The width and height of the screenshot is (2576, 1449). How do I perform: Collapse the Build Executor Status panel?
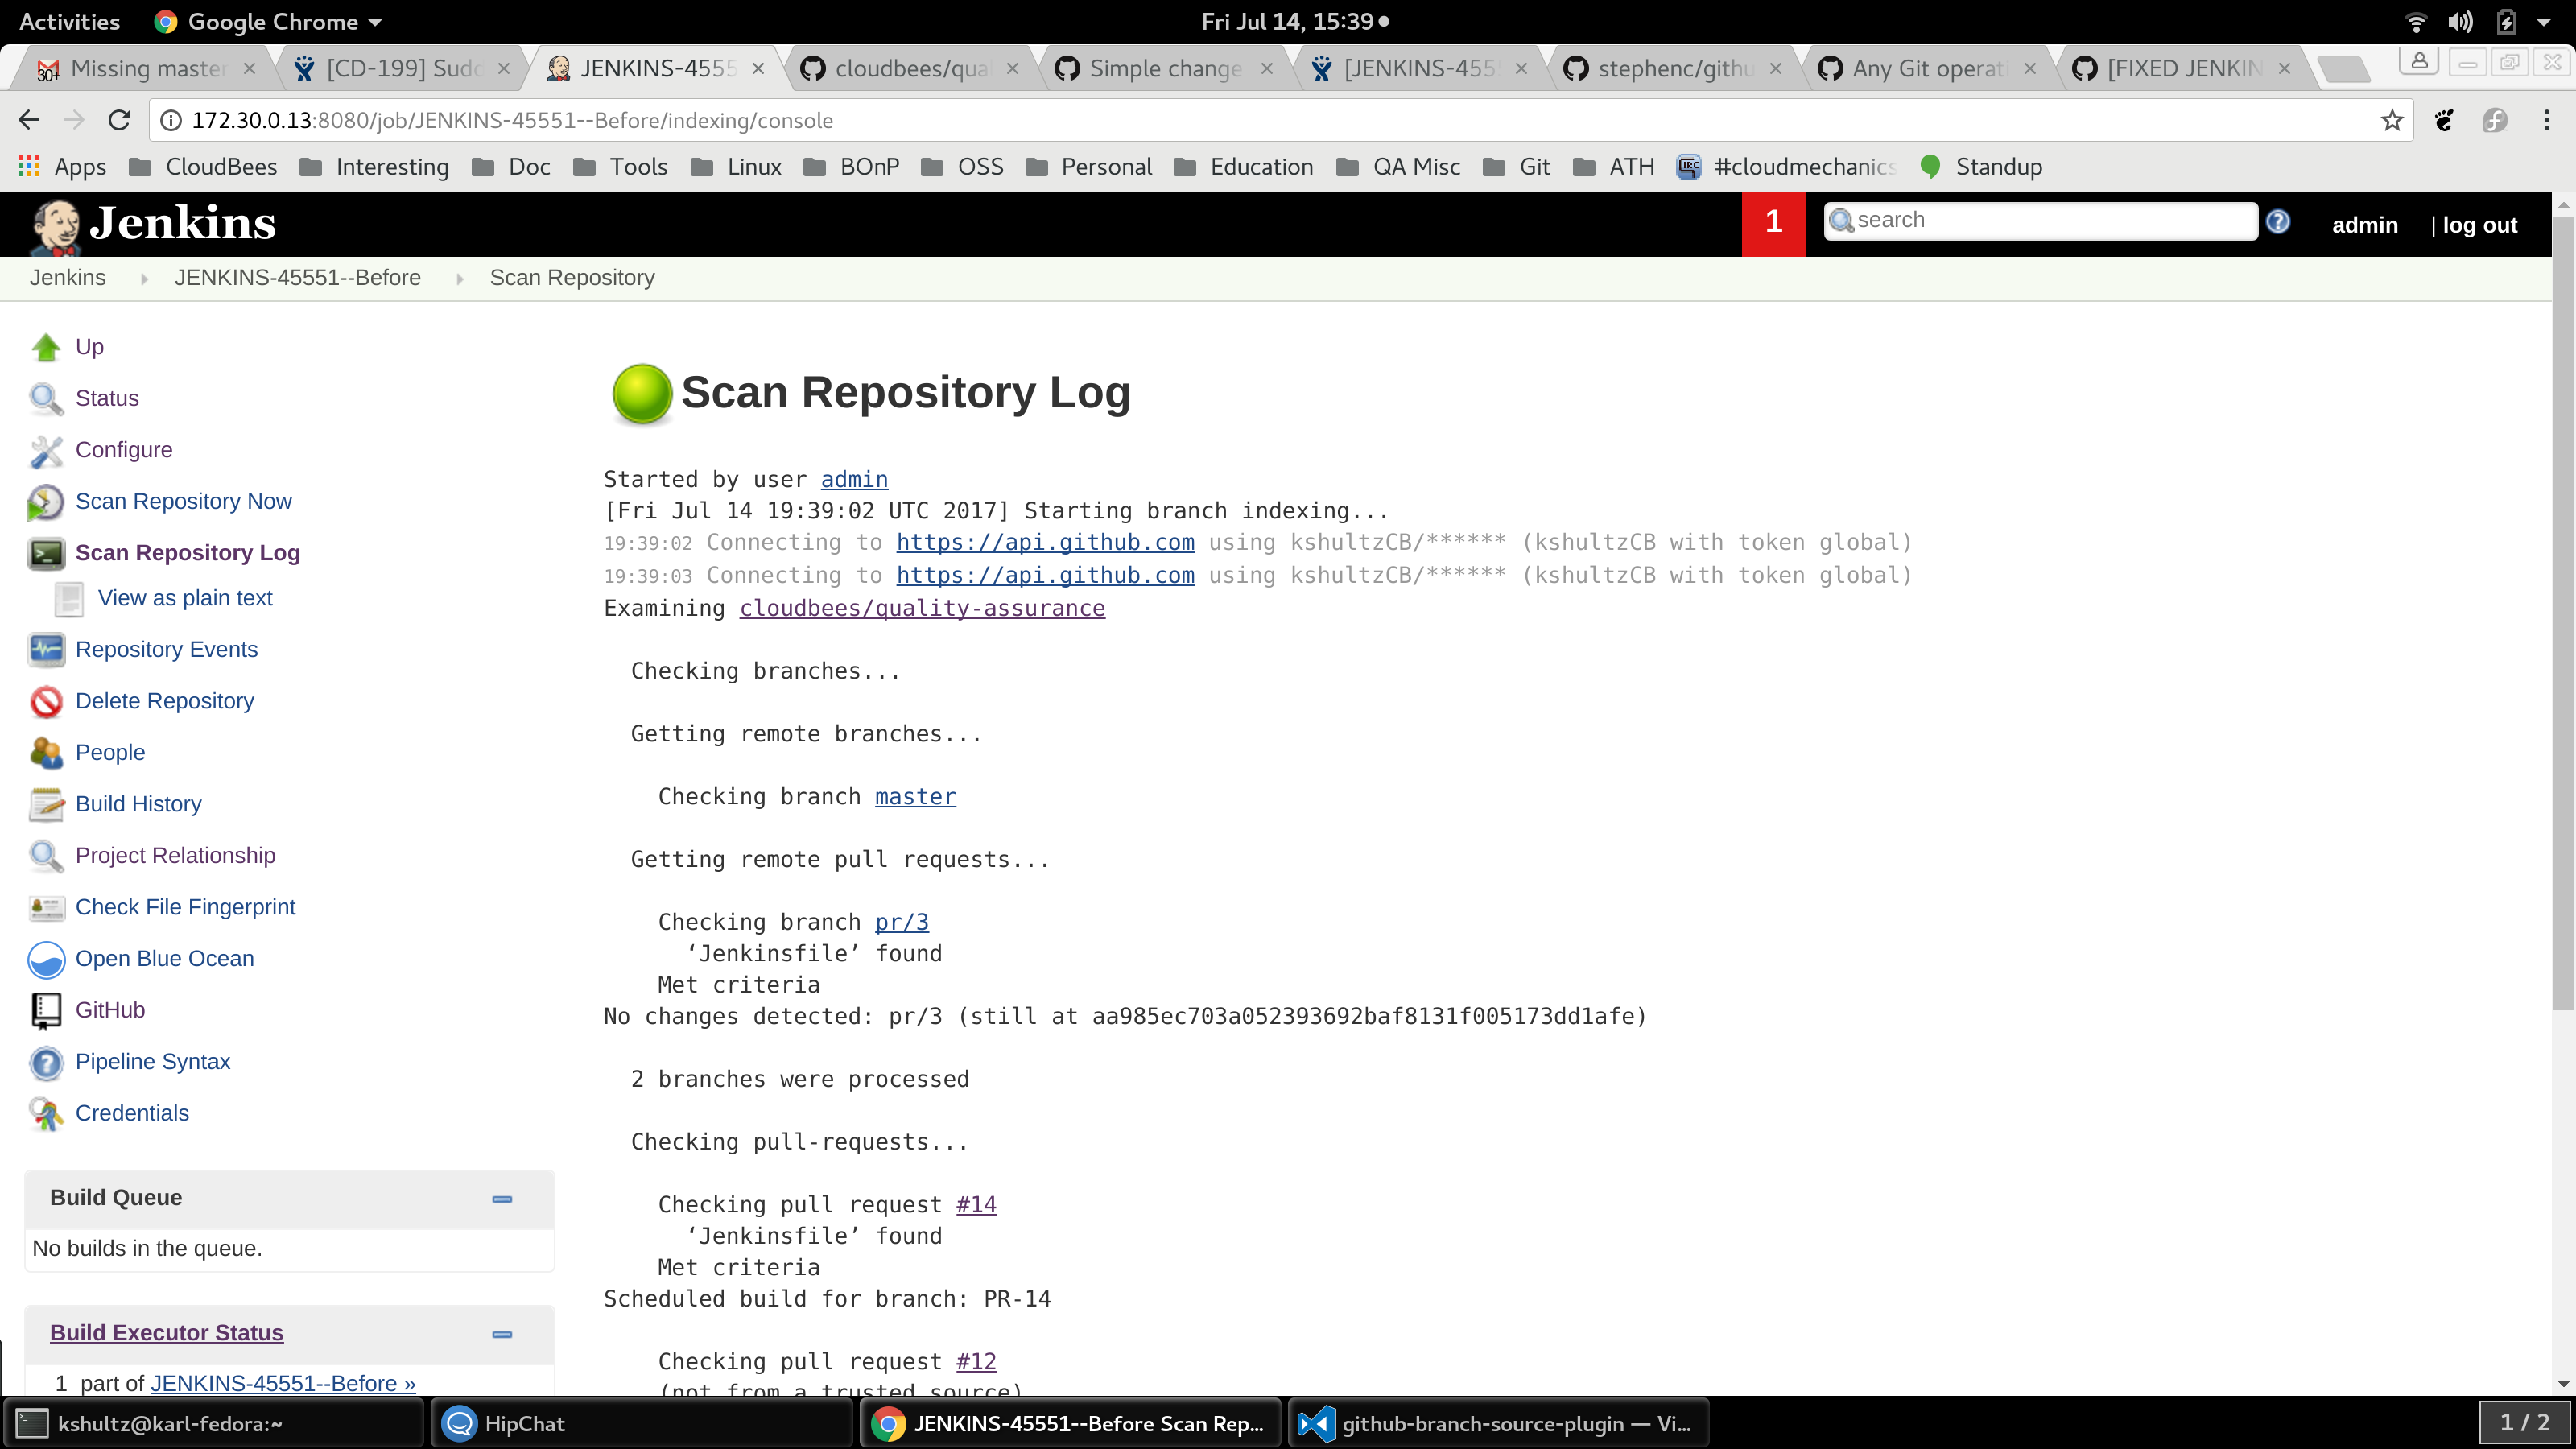[502, 1334]
